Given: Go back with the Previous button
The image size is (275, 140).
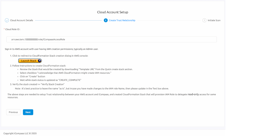Looking at the screenshot, I should click(13, 112).
